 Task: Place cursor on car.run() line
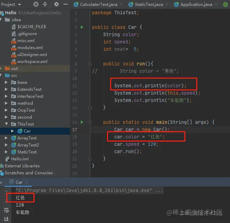(x=128, y=151)
